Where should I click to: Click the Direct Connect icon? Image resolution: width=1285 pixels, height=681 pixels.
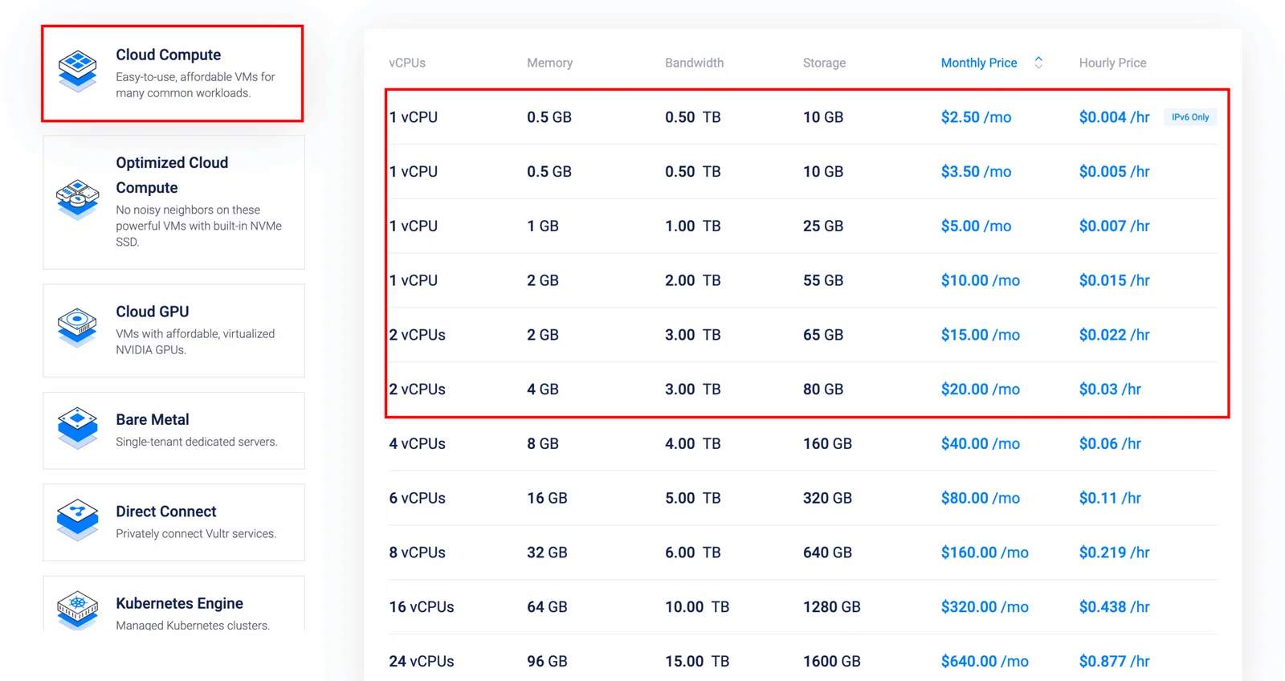coord(77,520)
